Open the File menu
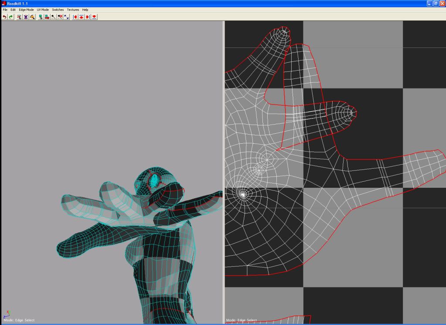446x325 pixels. (5, 10)
